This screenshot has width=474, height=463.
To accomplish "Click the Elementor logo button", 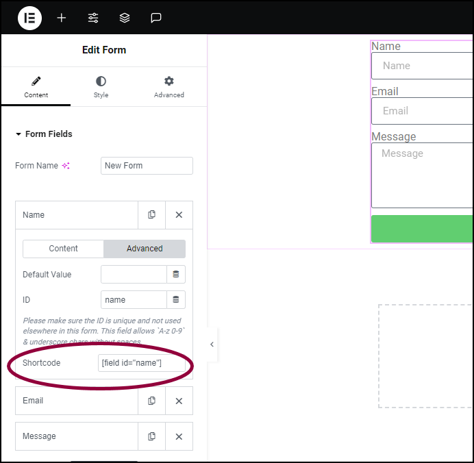I will [29, 18].
